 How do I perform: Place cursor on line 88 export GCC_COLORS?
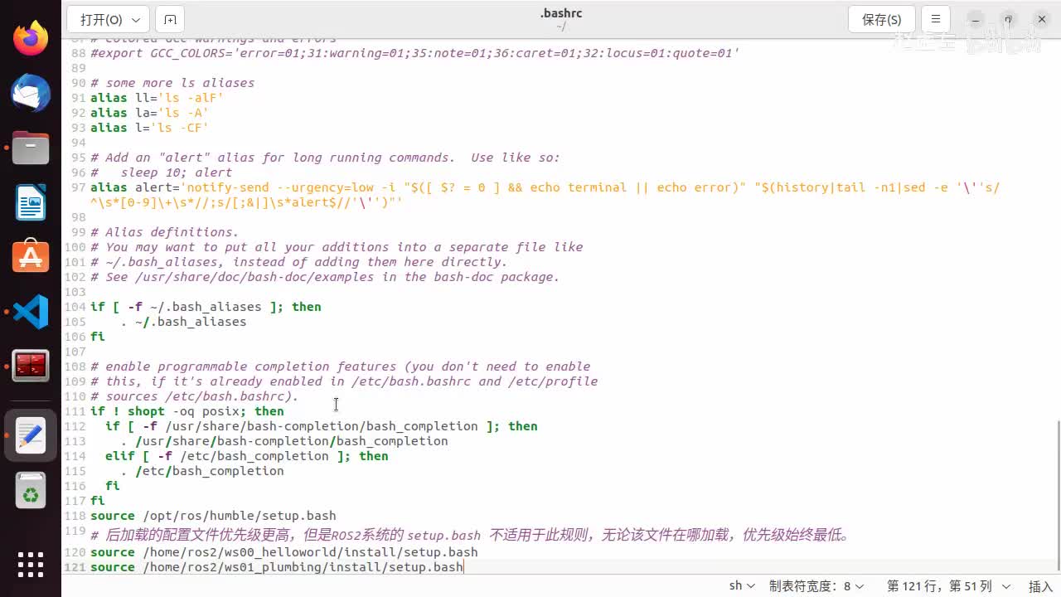click(x=414, y=53)
